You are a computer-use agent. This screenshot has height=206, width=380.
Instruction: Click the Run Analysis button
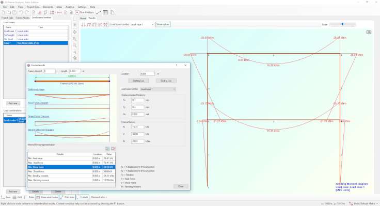click(84, 12)
